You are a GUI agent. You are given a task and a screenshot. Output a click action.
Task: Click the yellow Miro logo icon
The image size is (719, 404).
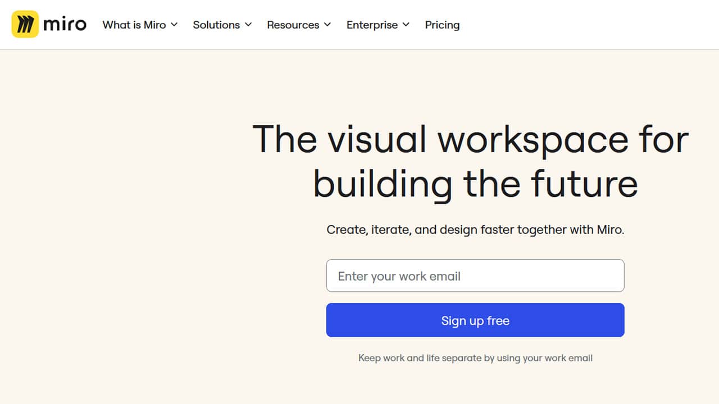[25, 24]
